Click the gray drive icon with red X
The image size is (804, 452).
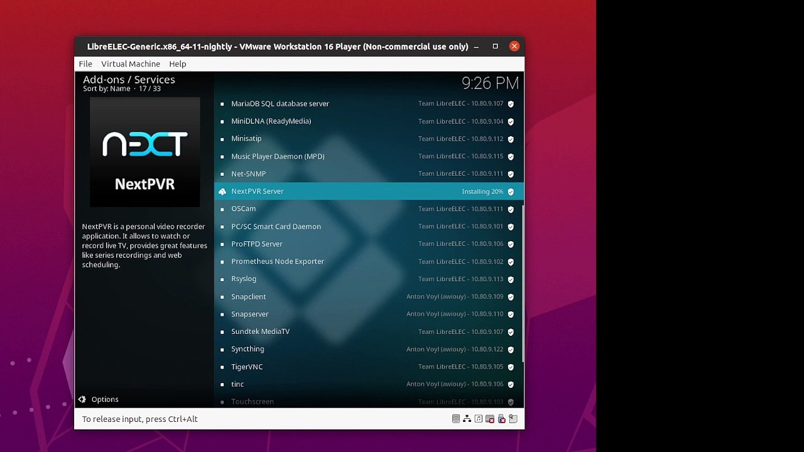pyautogui.click(x=490, y=419)
